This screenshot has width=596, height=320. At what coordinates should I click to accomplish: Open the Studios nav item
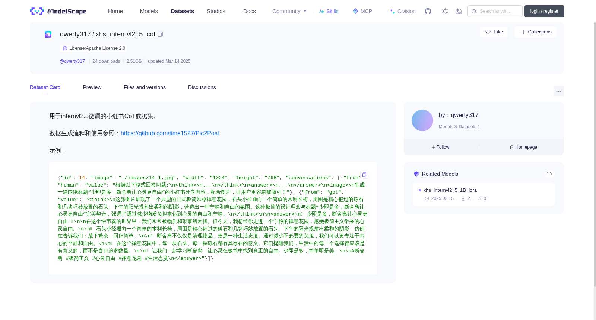pos(216,11)
